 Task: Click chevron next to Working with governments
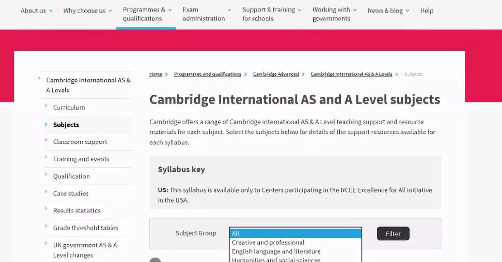click(x=355, y=10)
